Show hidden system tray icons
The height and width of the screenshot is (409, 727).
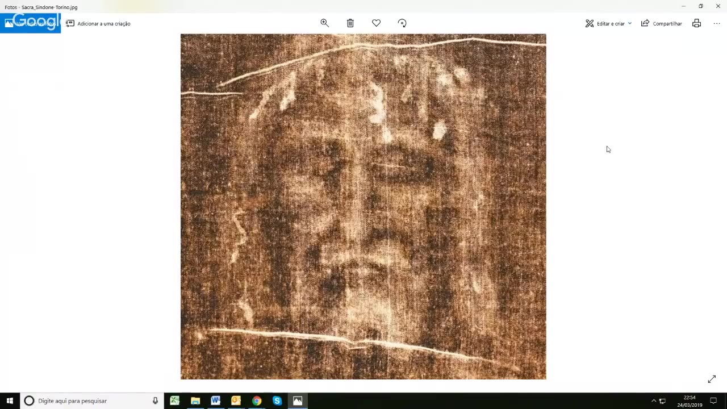653,401
